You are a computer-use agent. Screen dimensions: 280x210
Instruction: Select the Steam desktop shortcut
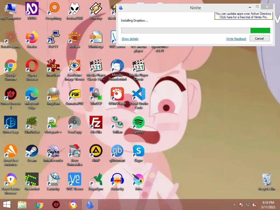click(x=32, y=153)
